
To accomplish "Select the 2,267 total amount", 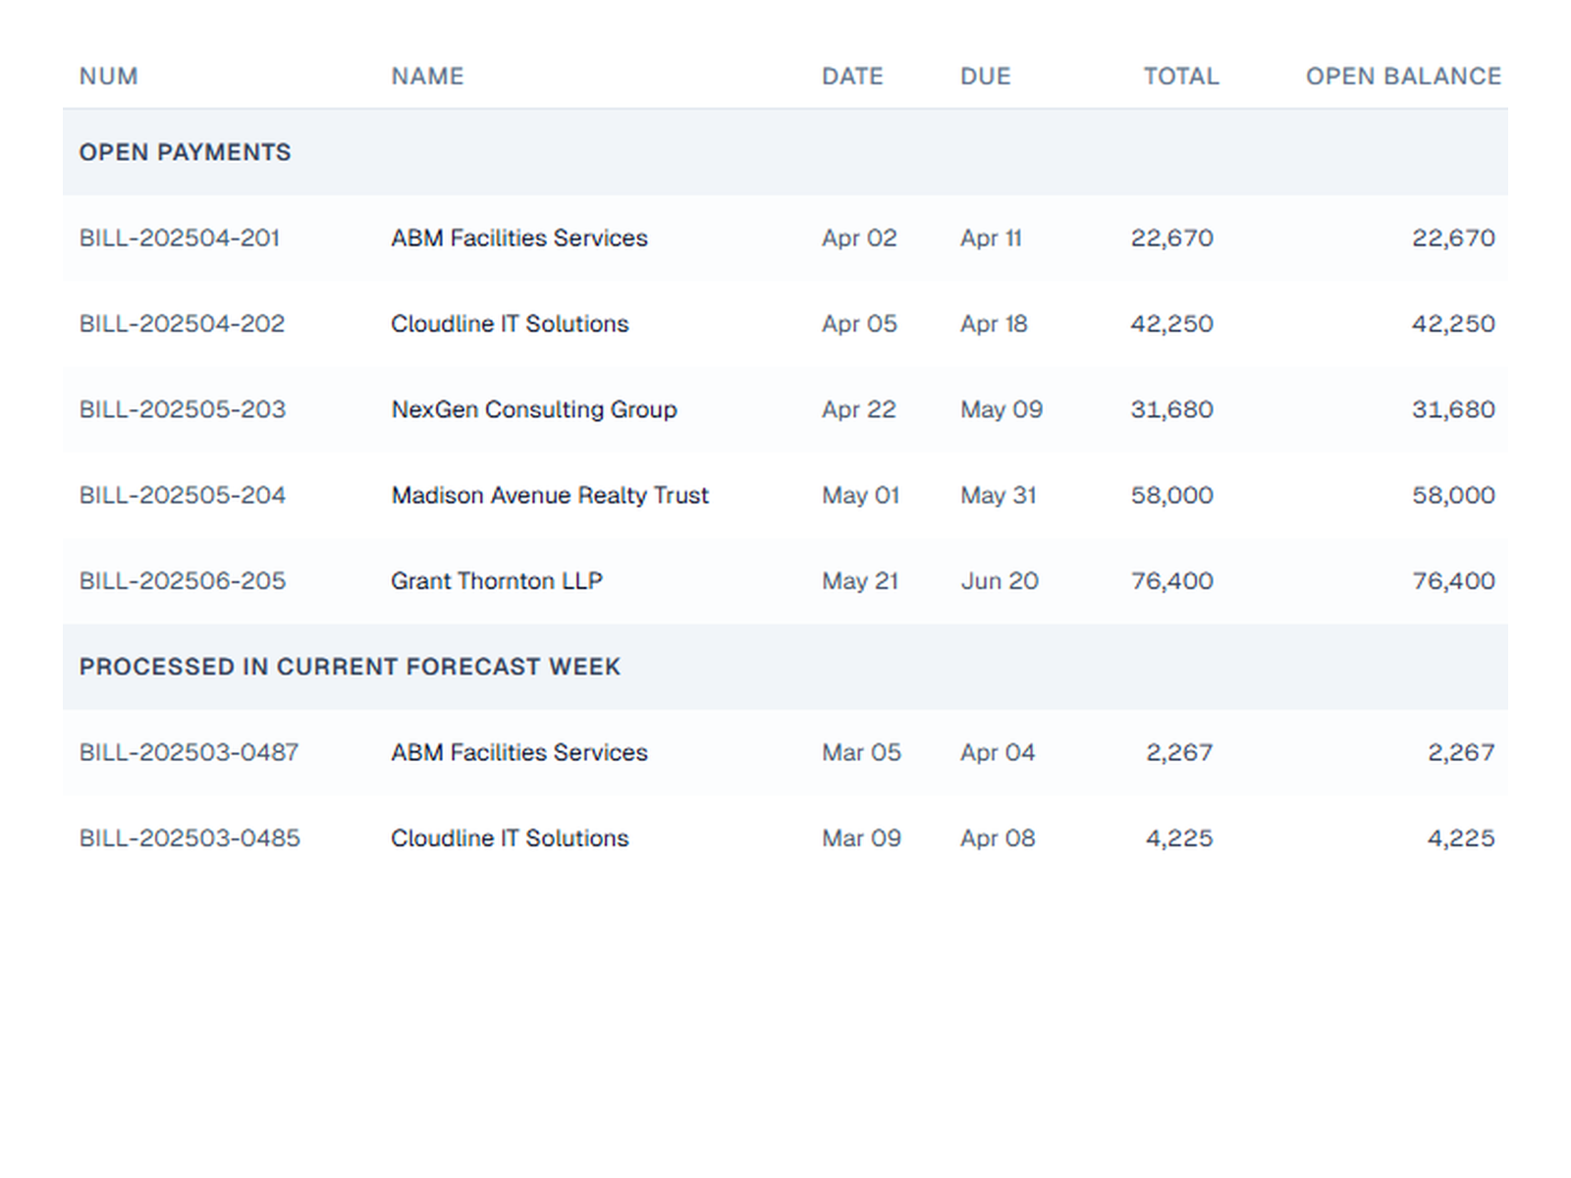I will point(1179,752).
